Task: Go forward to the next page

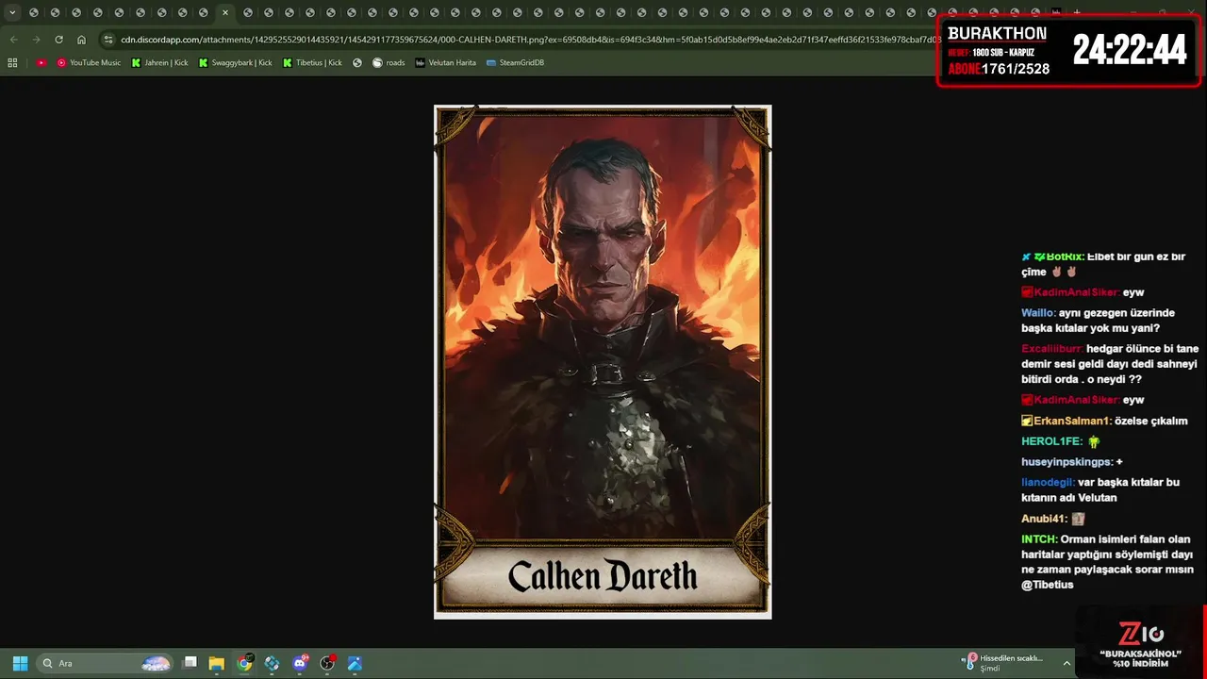Action: point(36,40)
